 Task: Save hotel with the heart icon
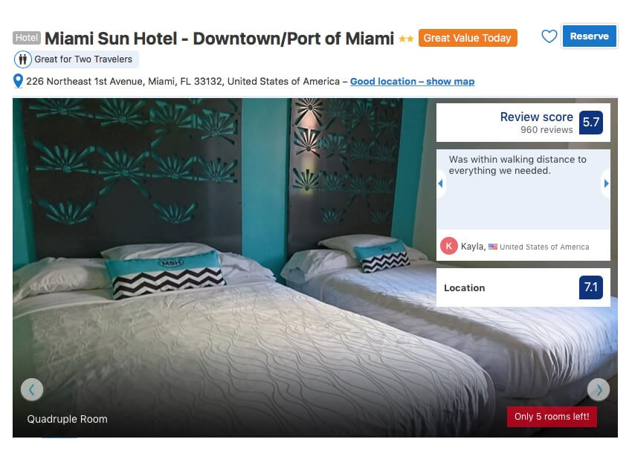point(549,36)
